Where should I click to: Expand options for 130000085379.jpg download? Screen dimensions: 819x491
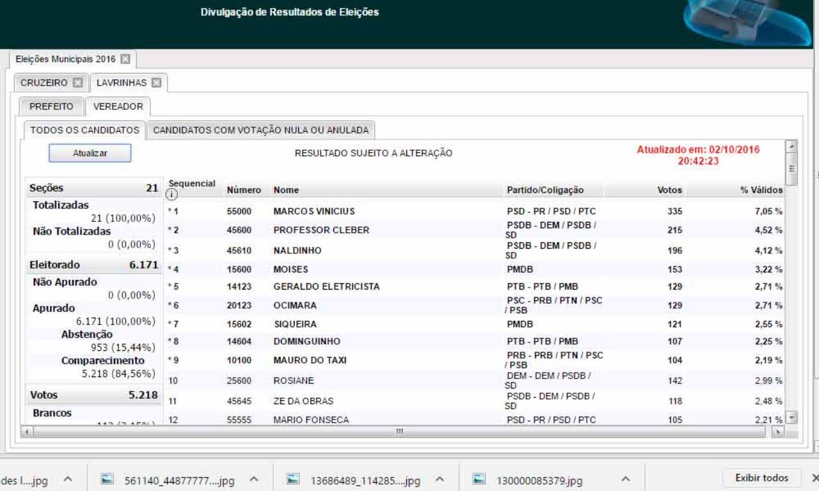pyautogui.click(x=625, y=479)
